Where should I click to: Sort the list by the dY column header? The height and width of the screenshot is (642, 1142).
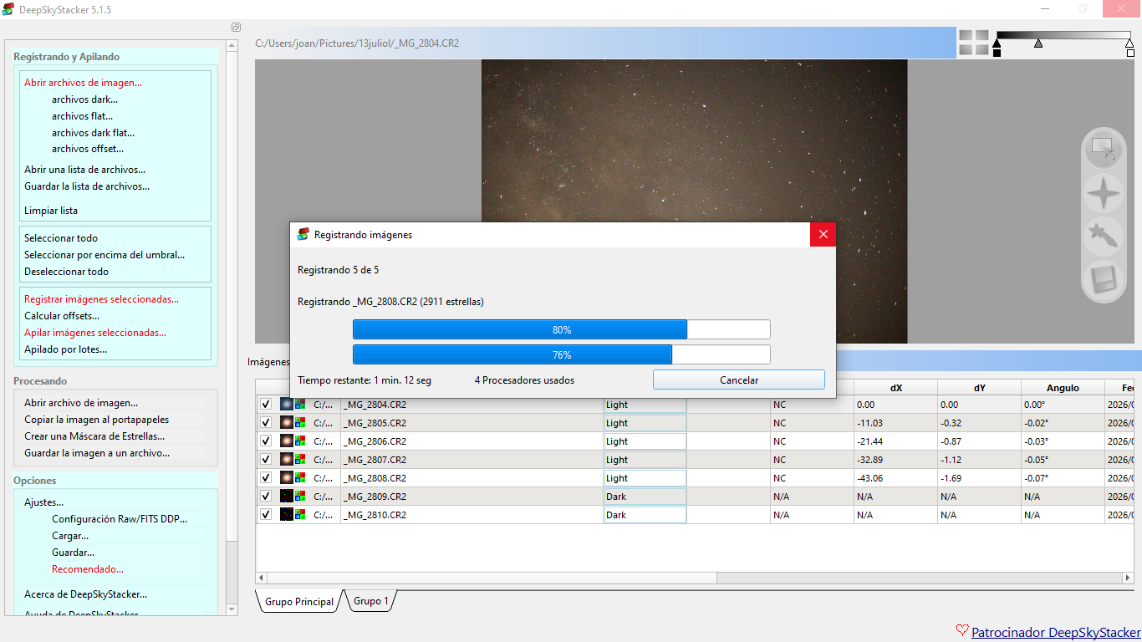(x=980, y=388)
